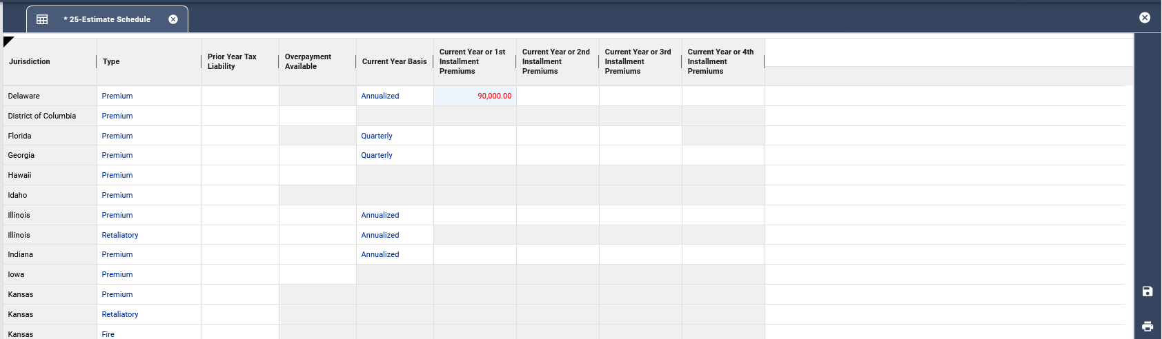The height and width of the screenshot is (339, 1162).
Task: Open the Retaliatory link for Illinois
Action: pyautogui.click(x=120, y=235)
